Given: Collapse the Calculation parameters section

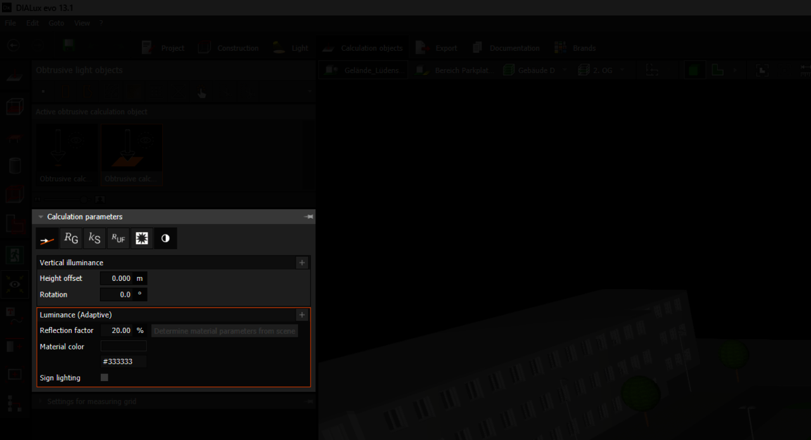Looking at the screenshot, I should point(41,217).
